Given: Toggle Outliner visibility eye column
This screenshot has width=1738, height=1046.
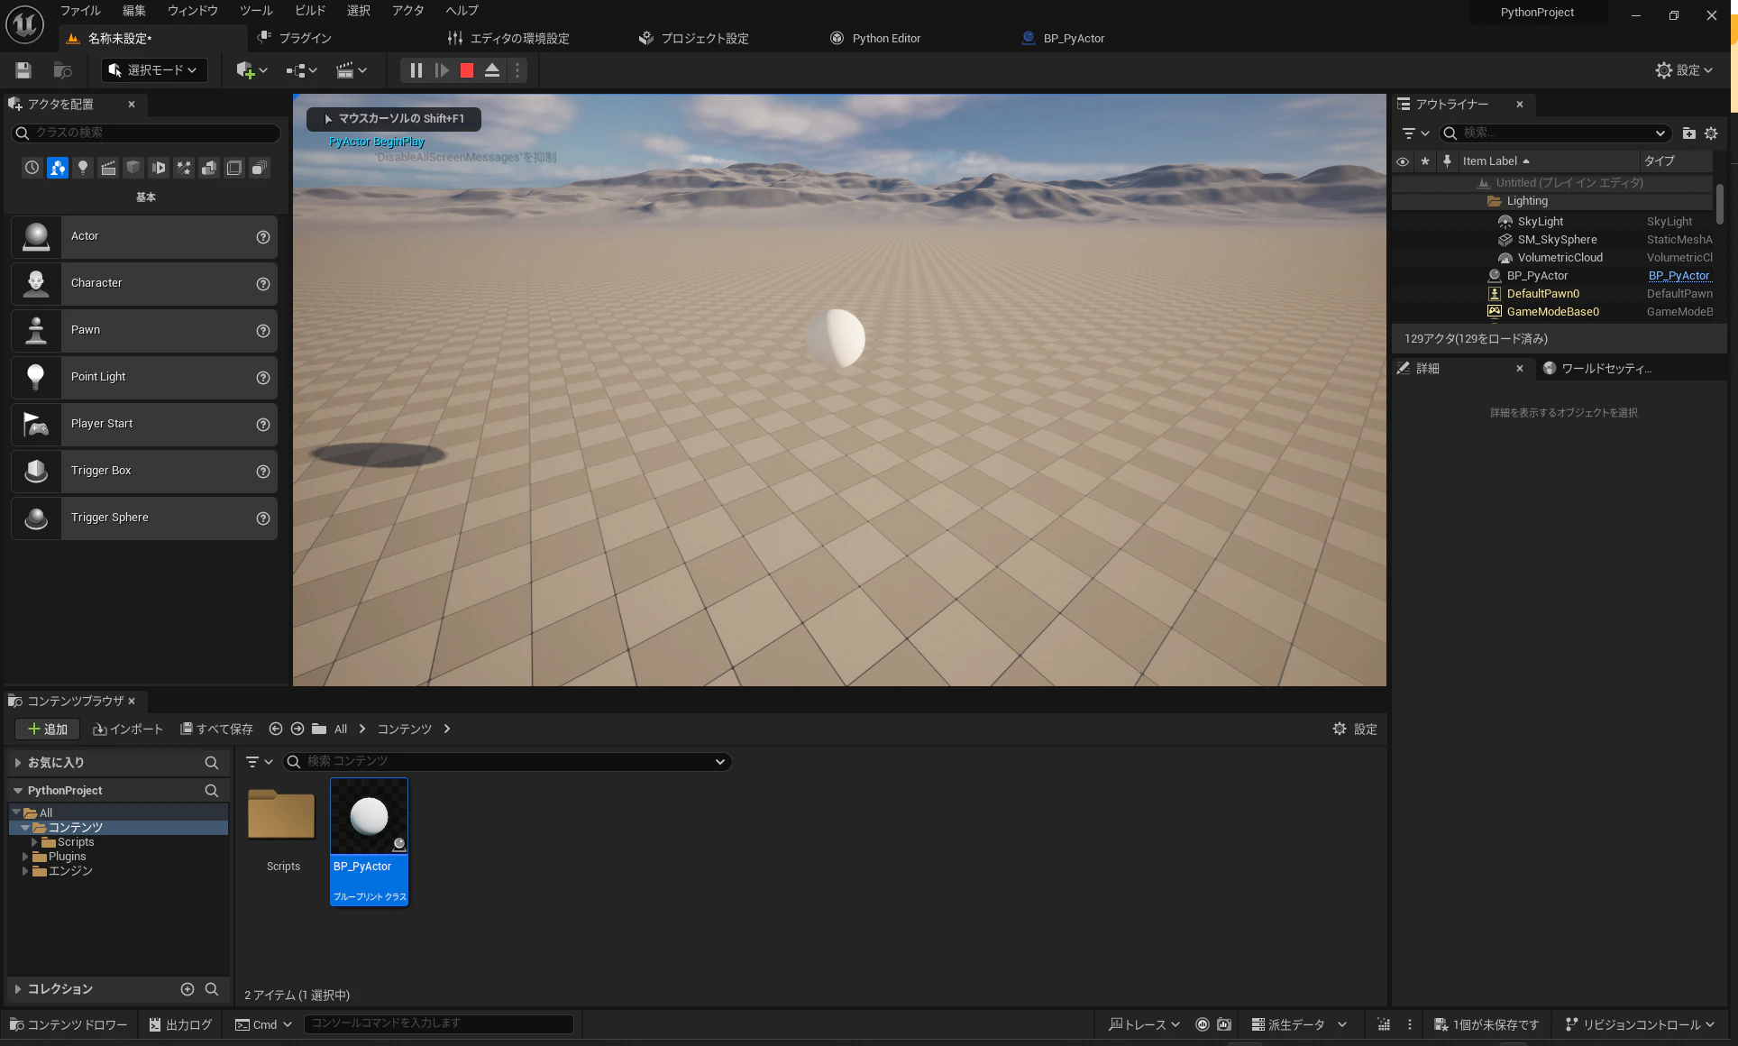Looking at the screenshot, I should click(1403, 161).
